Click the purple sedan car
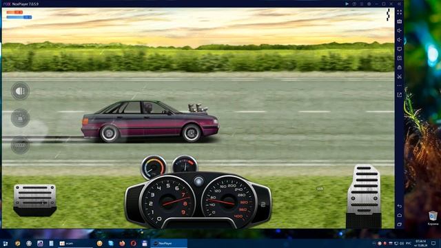 [x=150, y=121]
